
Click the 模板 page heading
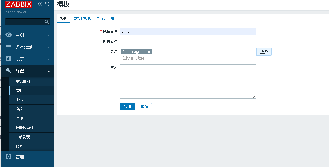coord(63,4)
